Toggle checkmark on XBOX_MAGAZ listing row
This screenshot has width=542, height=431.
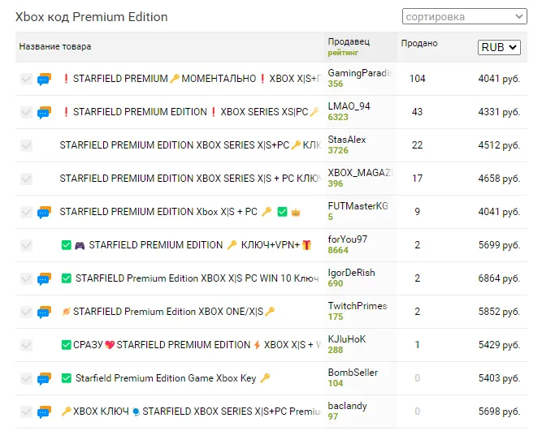26,179
